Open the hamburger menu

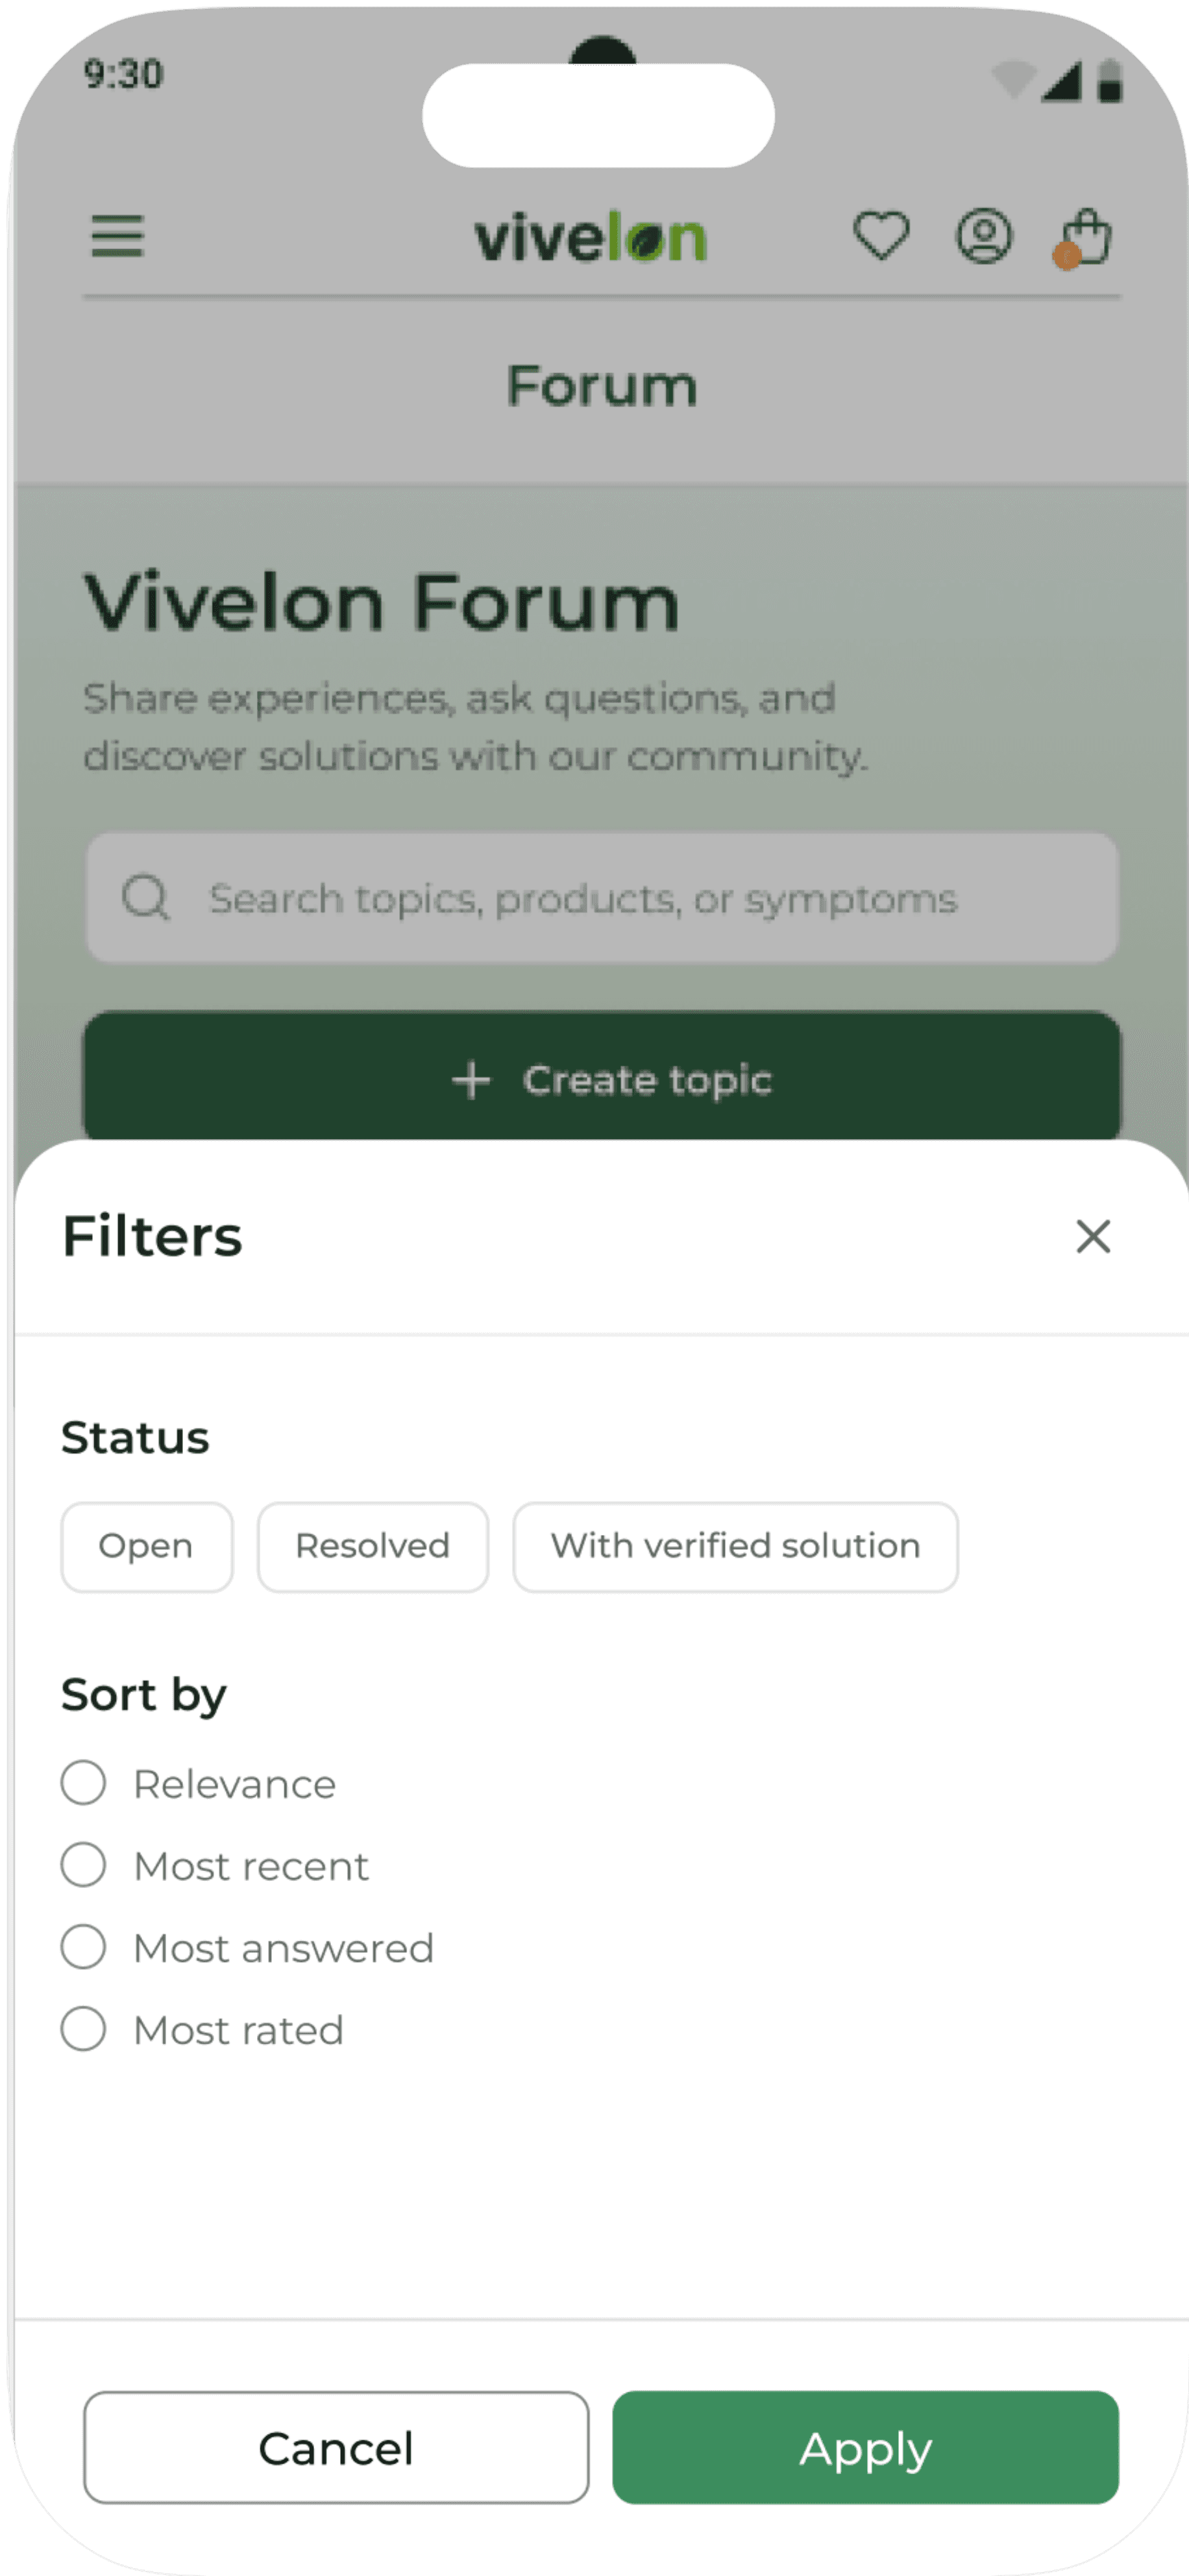coord(117,236)
